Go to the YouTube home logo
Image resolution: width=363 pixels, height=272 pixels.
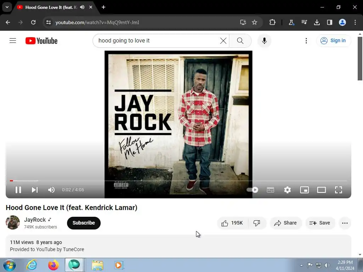[x=41, y=41]
